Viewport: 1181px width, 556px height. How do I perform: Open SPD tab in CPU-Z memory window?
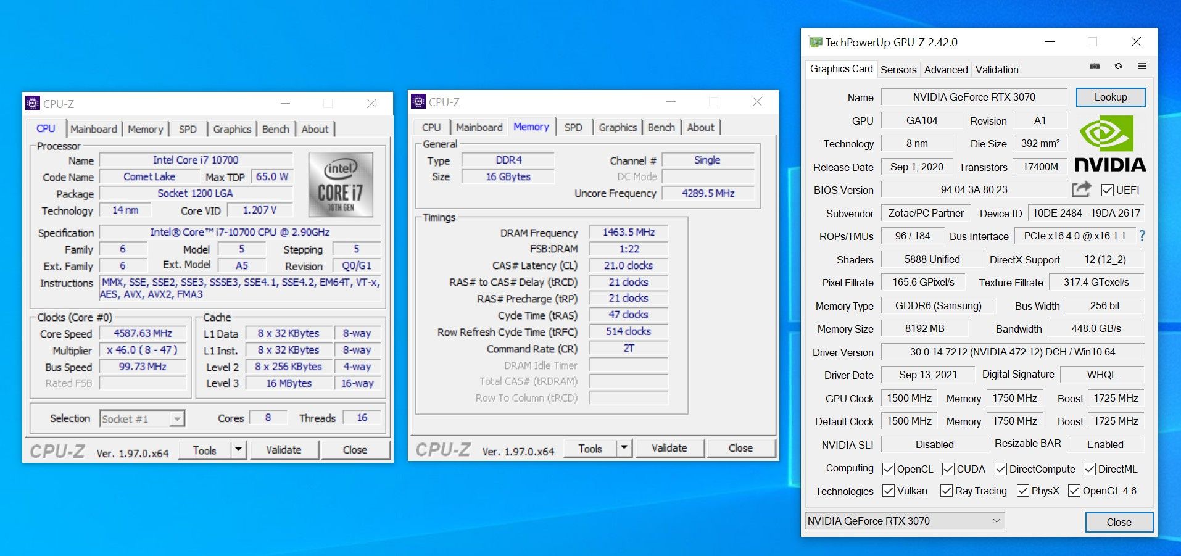click(x=573, y=127)
